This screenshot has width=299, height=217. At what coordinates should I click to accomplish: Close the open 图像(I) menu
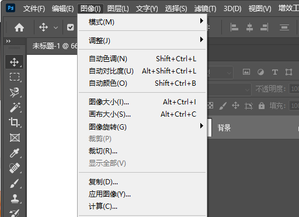(x=91, y=9)
